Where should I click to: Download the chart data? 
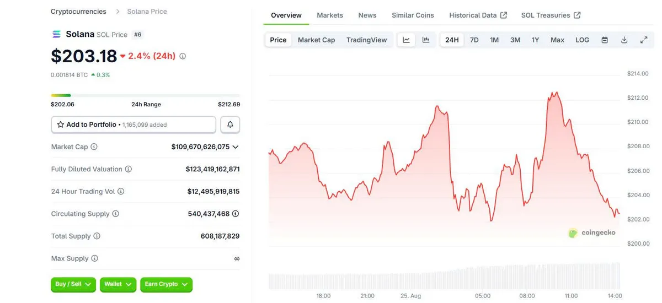click(624, 40)
